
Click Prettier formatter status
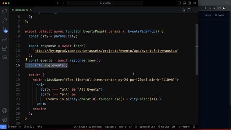(184, 127)
